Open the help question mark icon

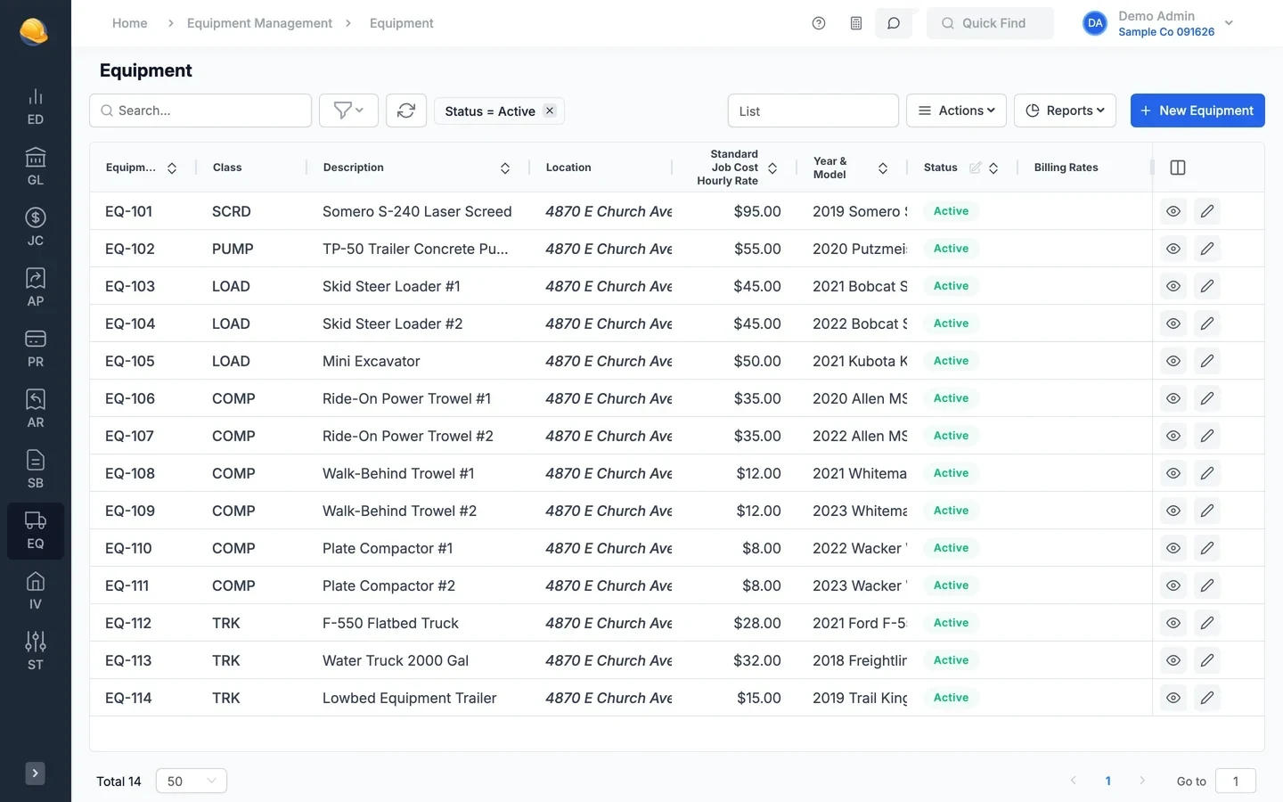tap(819, 23)
